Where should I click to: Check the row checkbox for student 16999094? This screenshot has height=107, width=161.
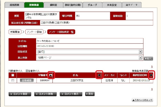[13, 80]
